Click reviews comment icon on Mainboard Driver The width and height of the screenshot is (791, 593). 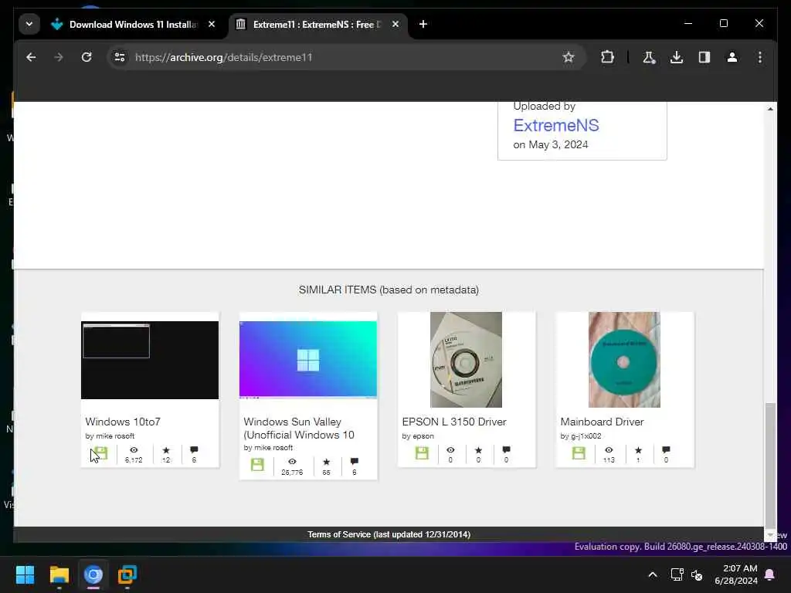[666, 450]
